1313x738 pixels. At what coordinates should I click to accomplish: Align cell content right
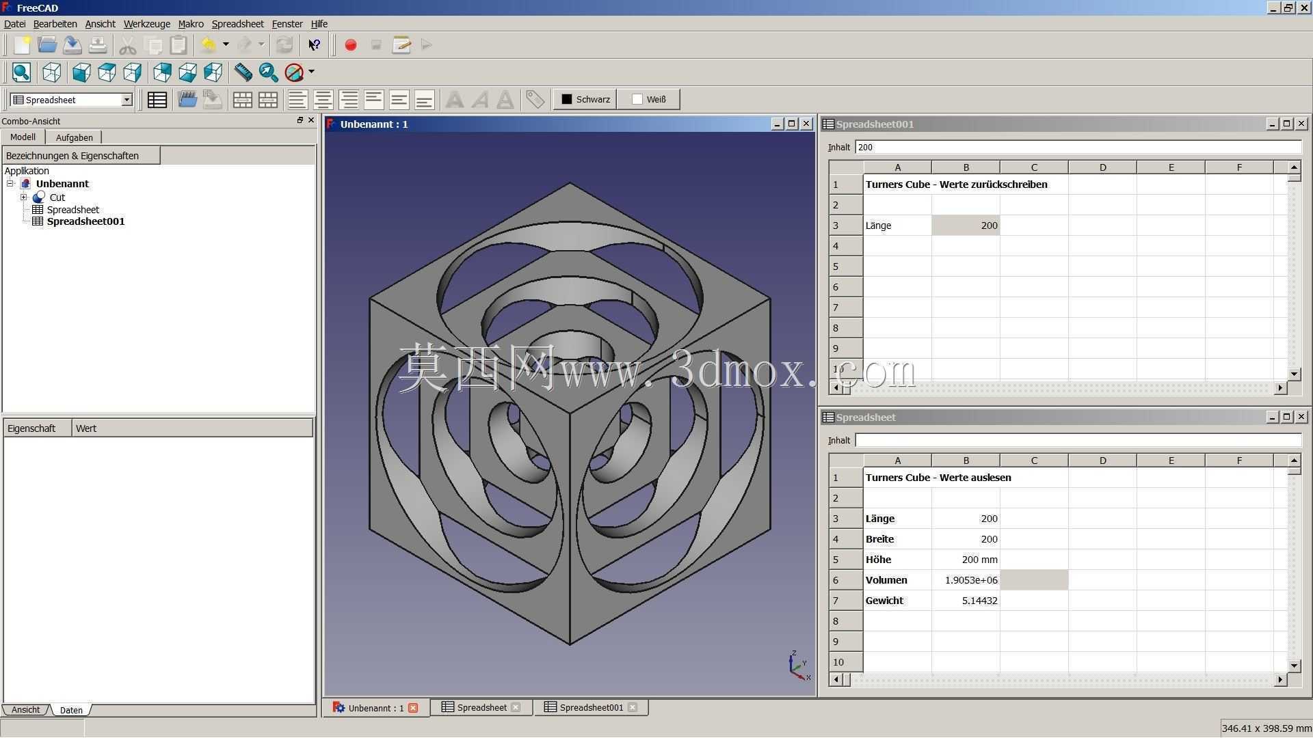tap(349, 100)
